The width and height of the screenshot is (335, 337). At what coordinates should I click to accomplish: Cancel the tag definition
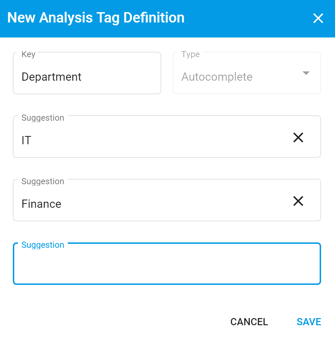pos(249,321)
